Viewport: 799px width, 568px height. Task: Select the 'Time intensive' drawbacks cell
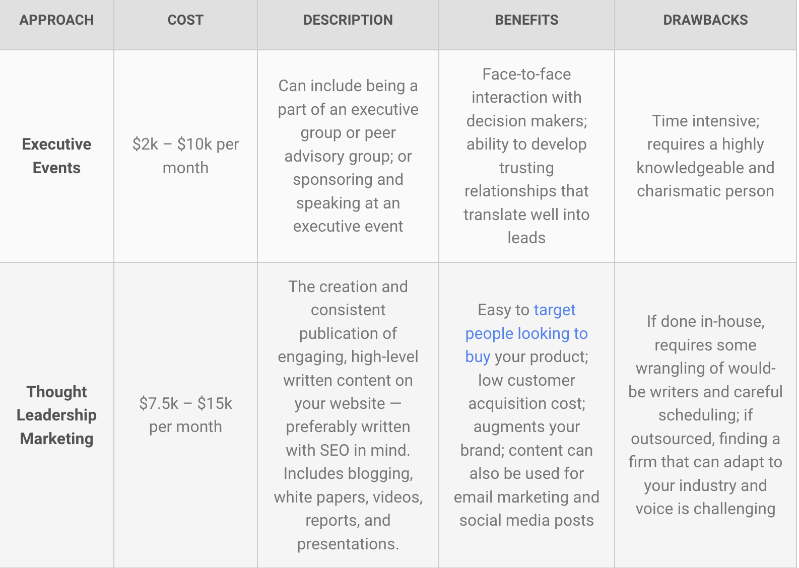(x=705, y=156)
